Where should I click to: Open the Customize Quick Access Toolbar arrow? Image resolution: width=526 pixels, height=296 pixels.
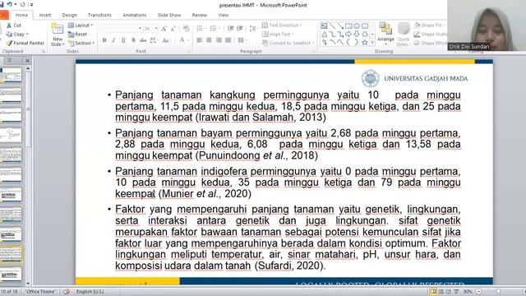(x=32, y=5)
